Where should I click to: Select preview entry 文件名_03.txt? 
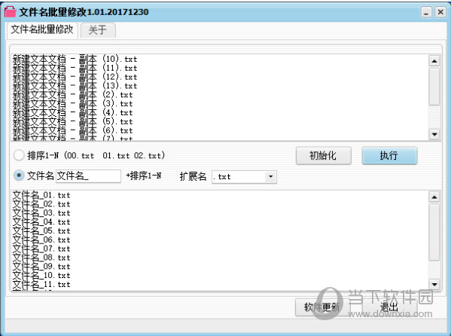[41, 213]
